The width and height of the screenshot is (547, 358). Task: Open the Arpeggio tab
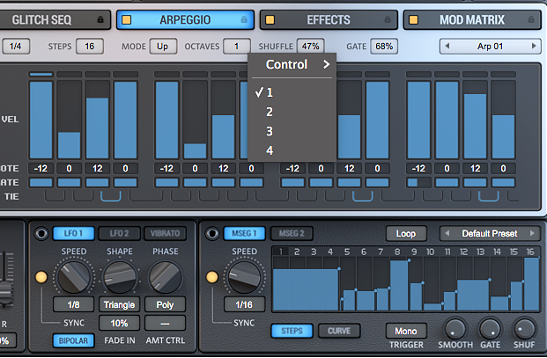185,20
